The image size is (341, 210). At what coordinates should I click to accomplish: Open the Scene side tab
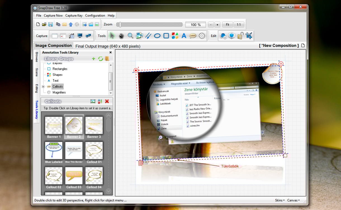37,72
